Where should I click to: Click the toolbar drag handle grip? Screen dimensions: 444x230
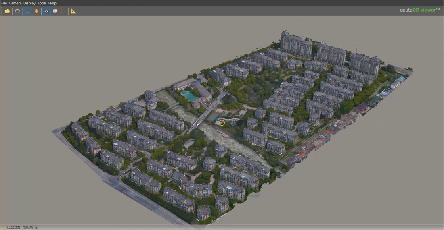point(2,11)
